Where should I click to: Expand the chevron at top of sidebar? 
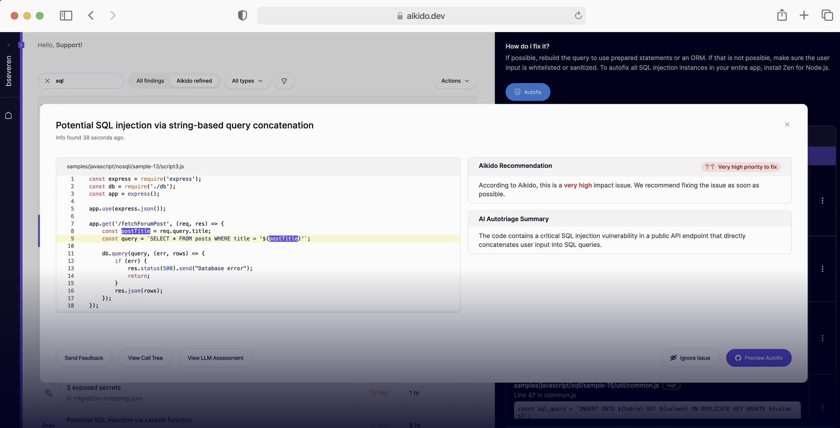9,45
